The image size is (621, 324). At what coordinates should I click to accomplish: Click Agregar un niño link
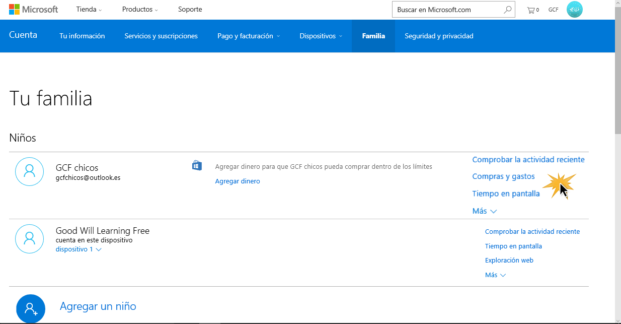(x=98, y=306)
